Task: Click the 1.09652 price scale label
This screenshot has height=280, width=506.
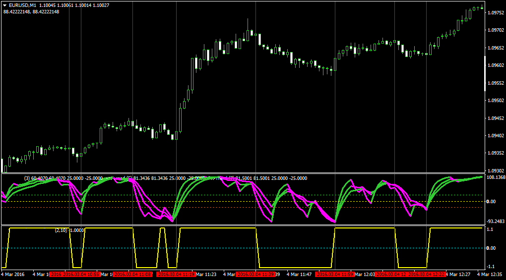Action: click(x=496, y=48)
